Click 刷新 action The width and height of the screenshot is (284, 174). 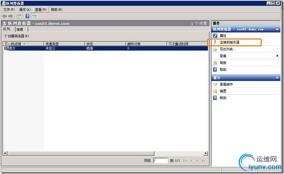(223, 63)
